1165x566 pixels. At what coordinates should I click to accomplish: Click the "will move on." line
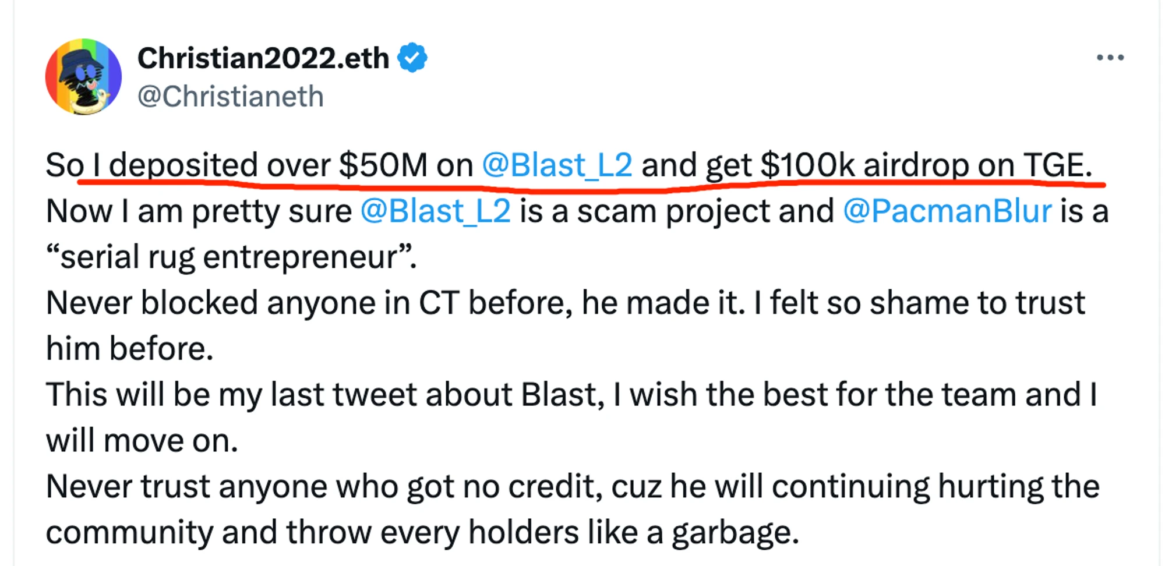click(x=142, y=441)
